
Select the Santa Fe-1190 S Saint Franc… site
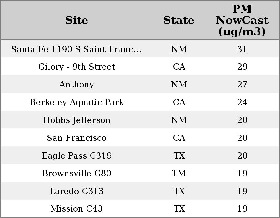tap(76, 49)
